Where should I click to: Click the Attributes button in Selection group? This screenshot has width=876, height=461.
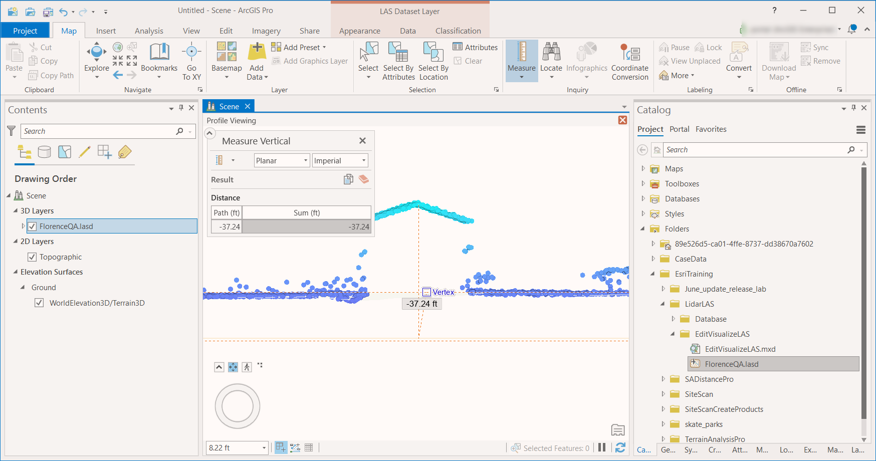click(475, 47)
